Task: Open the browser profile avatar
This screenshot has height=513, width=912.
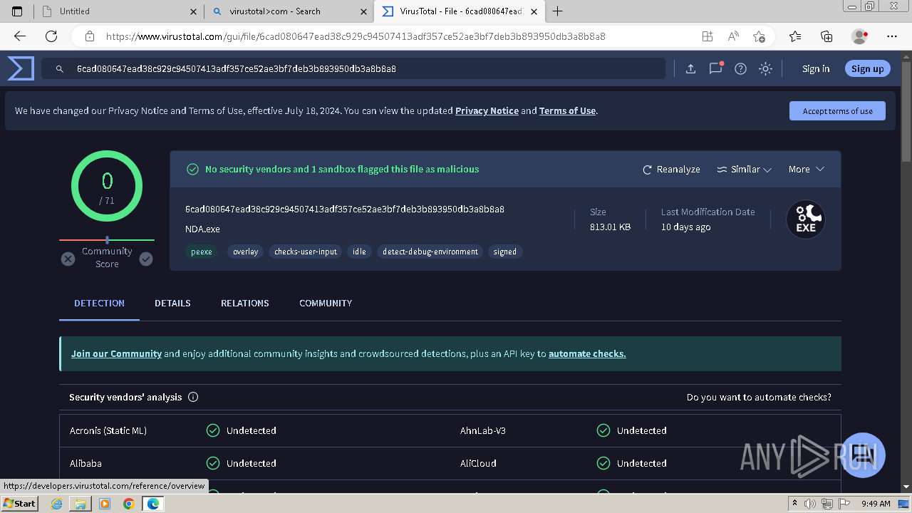Action: pos(859,36)
